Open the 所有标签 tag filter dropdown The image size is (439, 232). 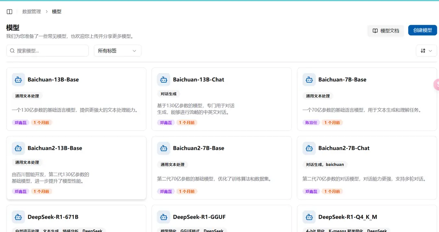(117, 51)
